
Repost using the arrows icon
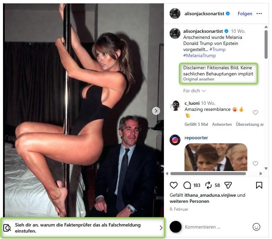(208, 185)
